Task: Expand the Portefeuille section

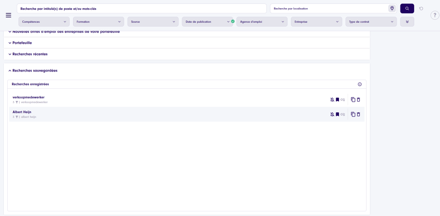Action: [22, 43]
